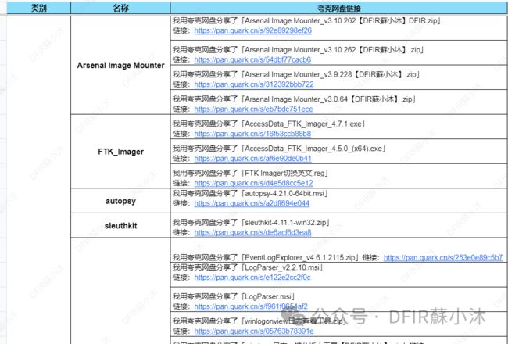Open link pan.quark.cn/s/e122e2cc2f0c
This screenshot has height=344, width=508.
pyautogui.click(x=252, y=278)
